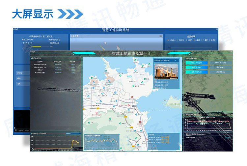This screenshot has height=166, width=247.
Task: Select 风速 2.9 m/s sensor tile
Action: (x=221, y=72)
